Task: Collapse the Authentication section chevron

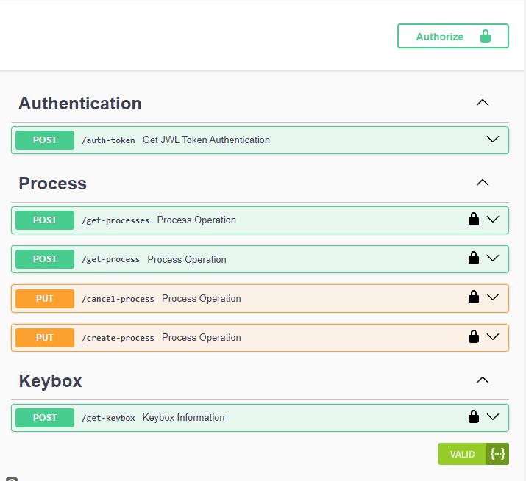Action: tap(483, 103)
